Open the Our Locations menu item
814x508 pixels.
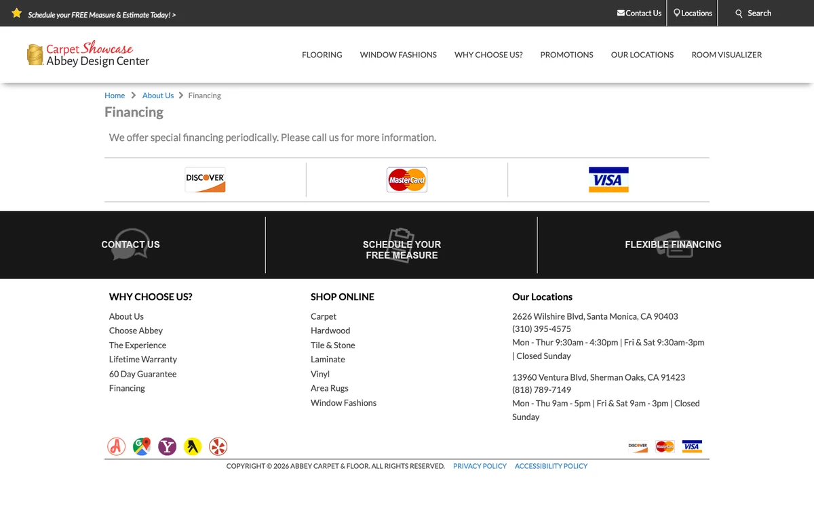pos(642,55)
